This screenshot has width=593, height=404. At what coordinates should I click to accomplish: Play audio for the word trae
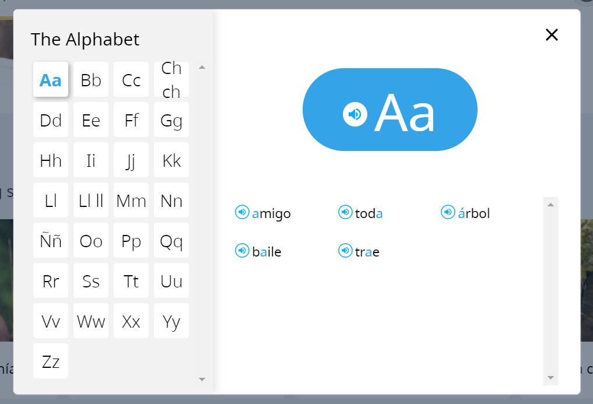[345, 251]
